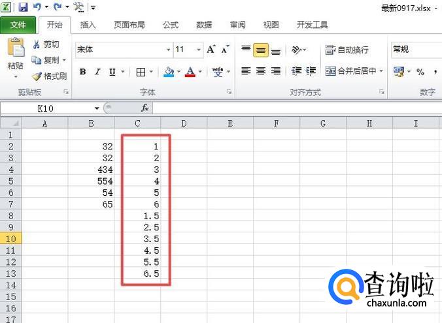Screen dimensions: 442x323
Task: Click the Cut scissors icon
Action: coord(37,44)
